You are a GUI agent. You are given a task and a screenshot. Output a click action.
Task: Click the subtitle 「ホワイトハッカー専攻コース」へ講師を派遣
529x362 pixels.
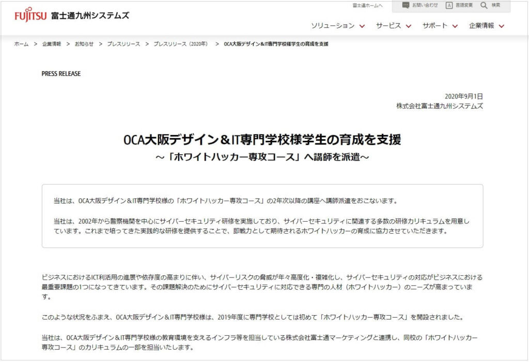(262, 157)
